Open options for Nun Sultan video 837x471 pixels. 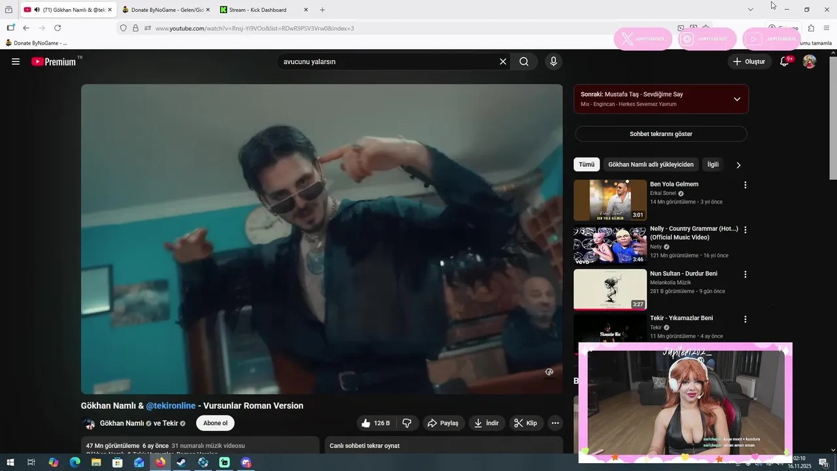click(x=745, y=274)
